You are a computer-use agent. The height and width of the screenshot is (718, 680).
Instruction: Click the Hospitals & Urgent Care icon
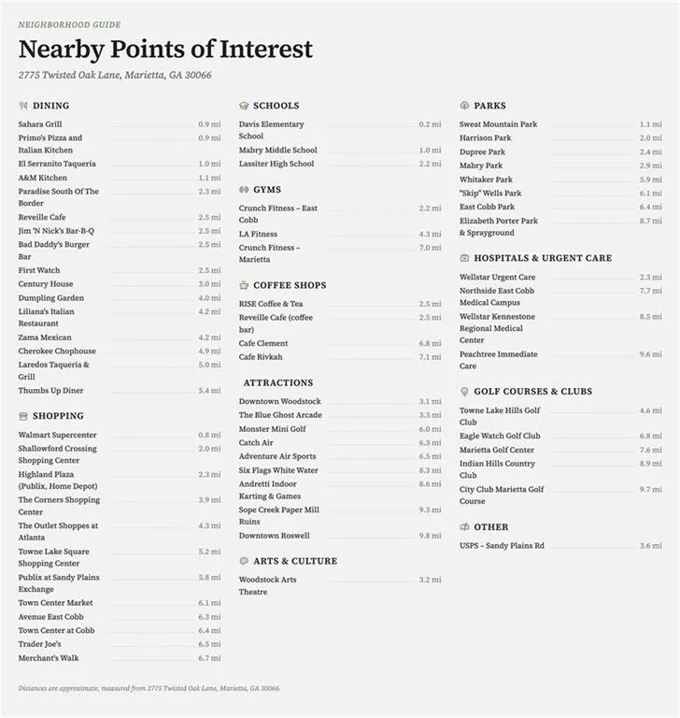pos(464,258)
